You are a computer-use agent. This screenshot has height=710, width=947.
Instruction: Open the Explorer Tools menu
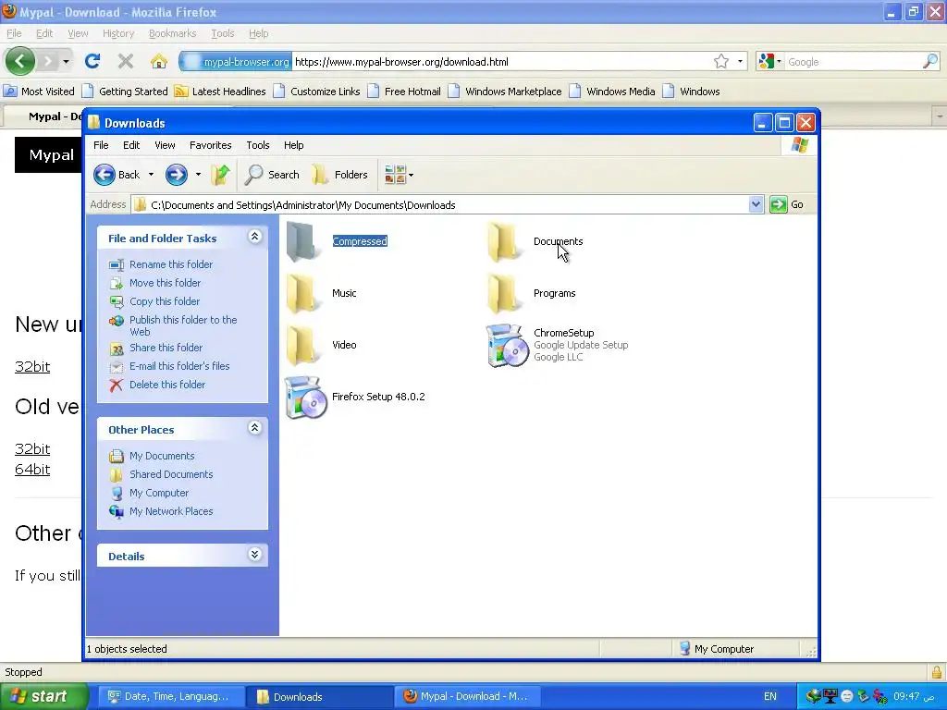point(257,145)
